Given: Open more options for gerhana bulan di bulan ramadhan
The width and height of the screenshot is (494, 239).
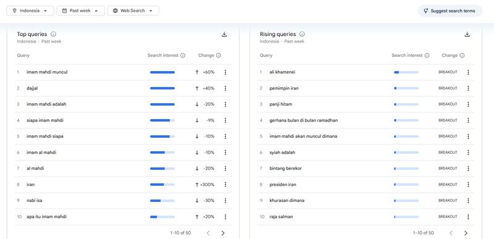Looking at the screenshot, I should pos(468,120).
